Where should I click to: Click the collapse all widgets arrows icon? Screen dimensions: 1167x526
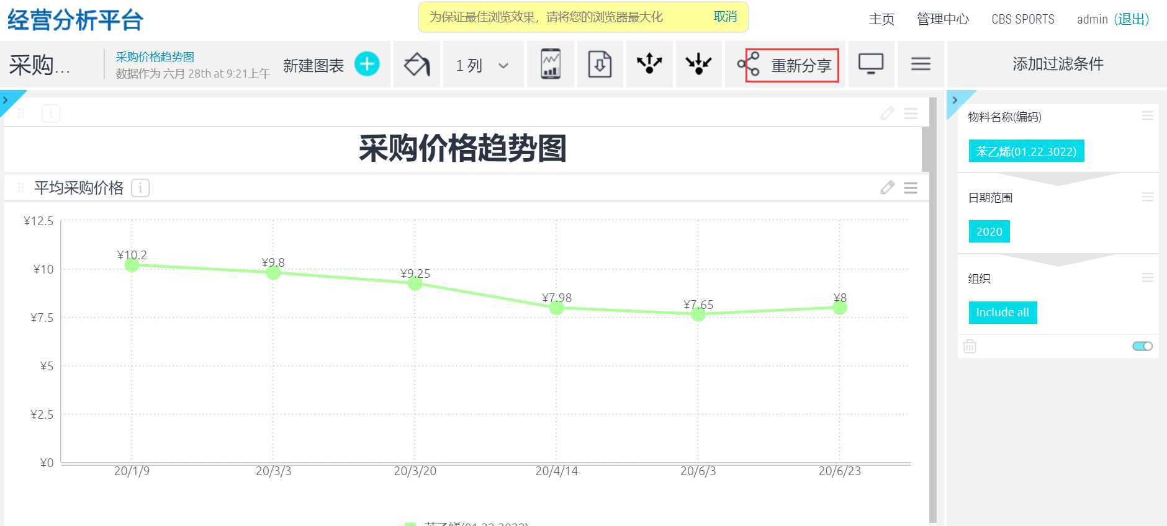[698, 63]
